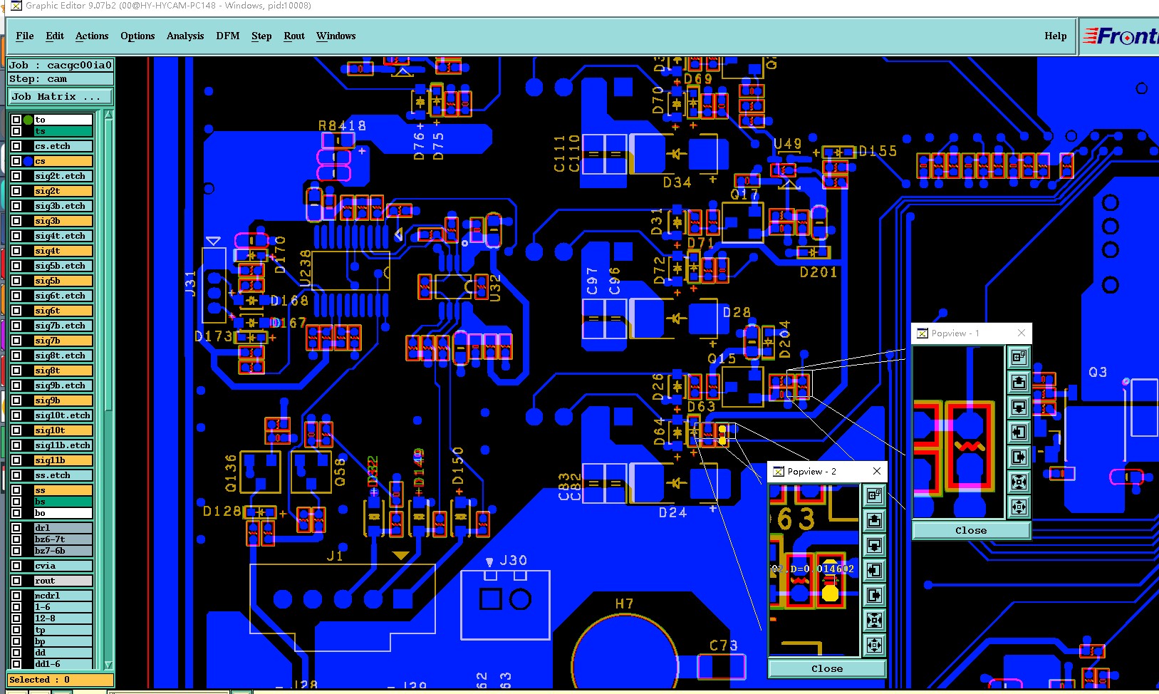
Task: Select the 'bs' layer name
Action: click(x=63, y=502)
